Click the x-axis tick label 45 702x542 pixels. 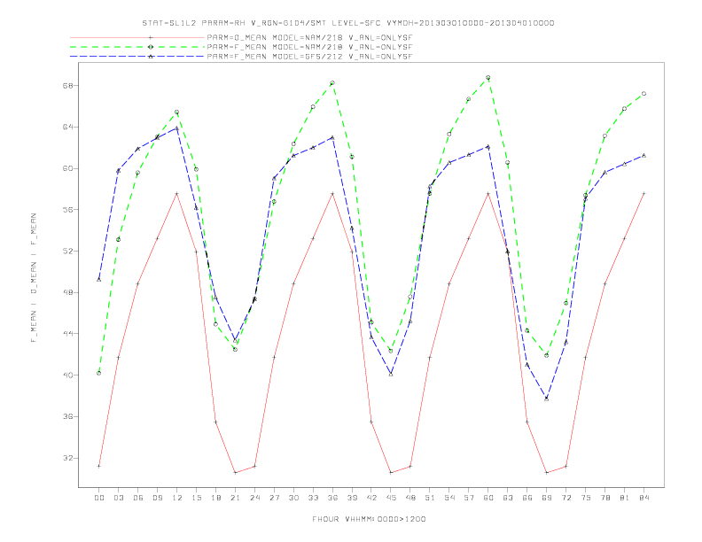[391, 498]
